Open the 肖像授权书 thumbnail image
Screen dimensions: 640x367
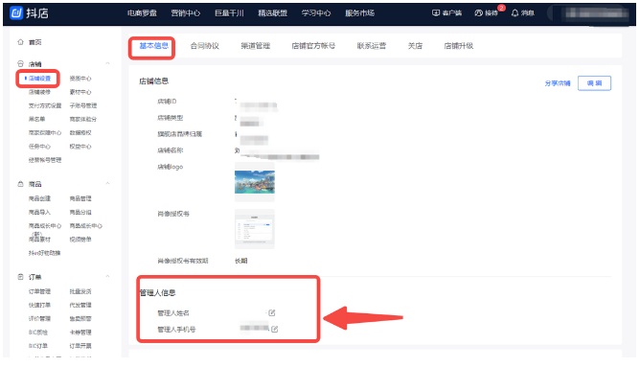[255, 229]
